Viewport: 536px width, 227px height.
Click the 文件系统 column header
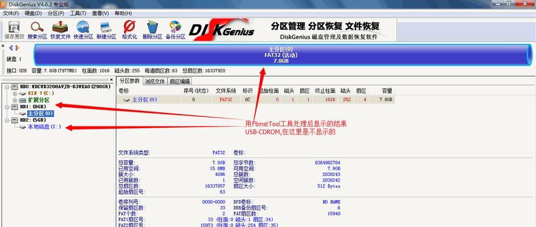tap(226, 91)
